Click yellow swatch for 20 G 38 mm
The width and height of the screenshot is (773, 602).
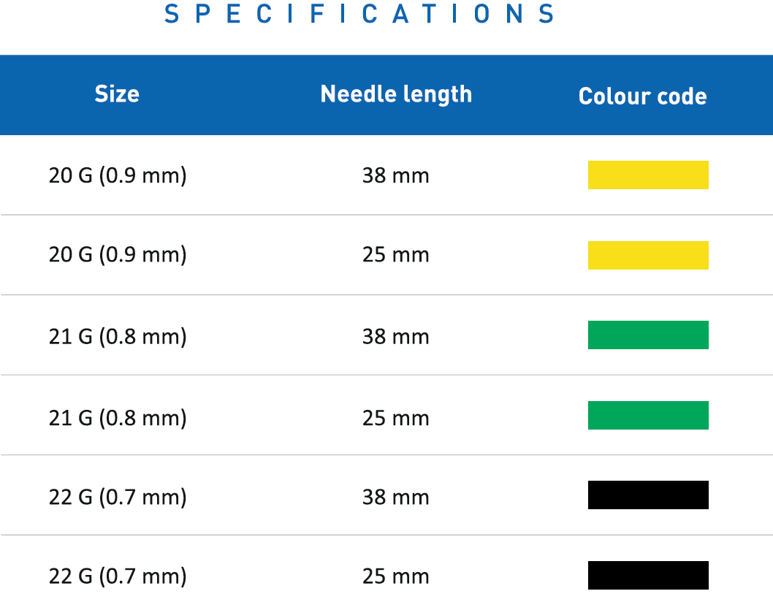(648, 175)
